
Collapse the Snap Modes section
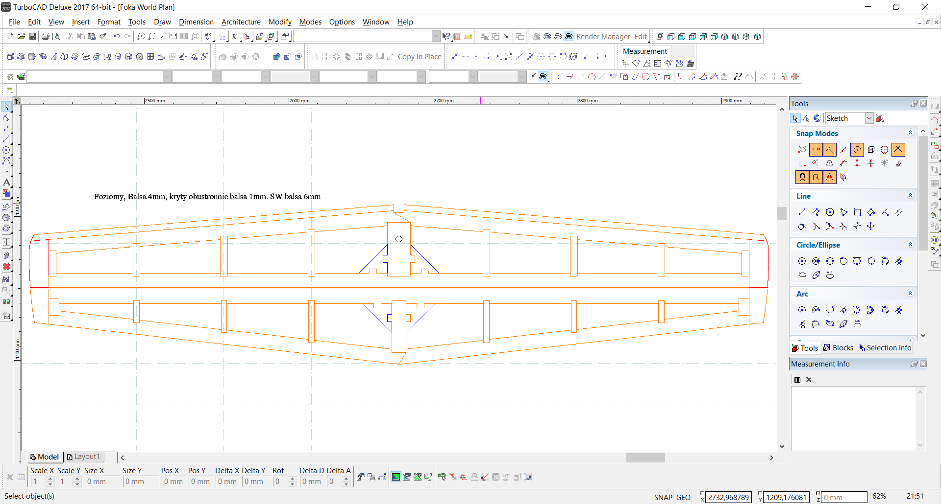[x=910, y=133]
